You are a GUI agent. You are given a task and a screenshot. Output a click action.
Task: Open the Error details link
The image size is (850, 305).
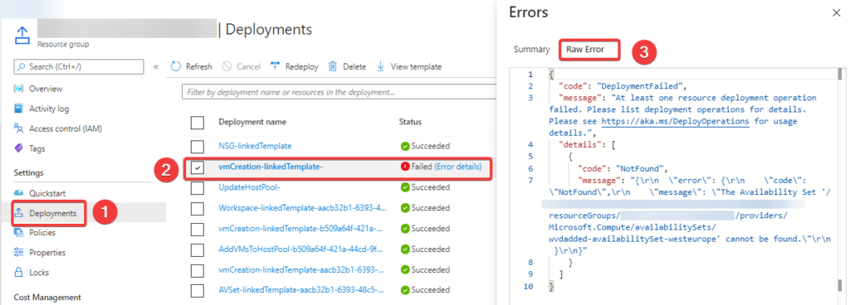[458, 167]
